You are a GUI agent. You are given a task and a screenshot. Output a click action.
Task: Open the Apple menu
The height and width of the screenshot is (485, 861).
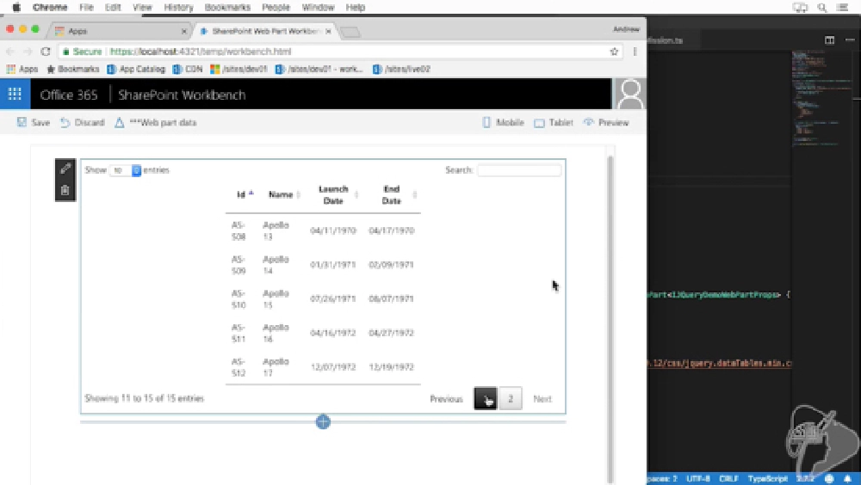click(16, 7)
